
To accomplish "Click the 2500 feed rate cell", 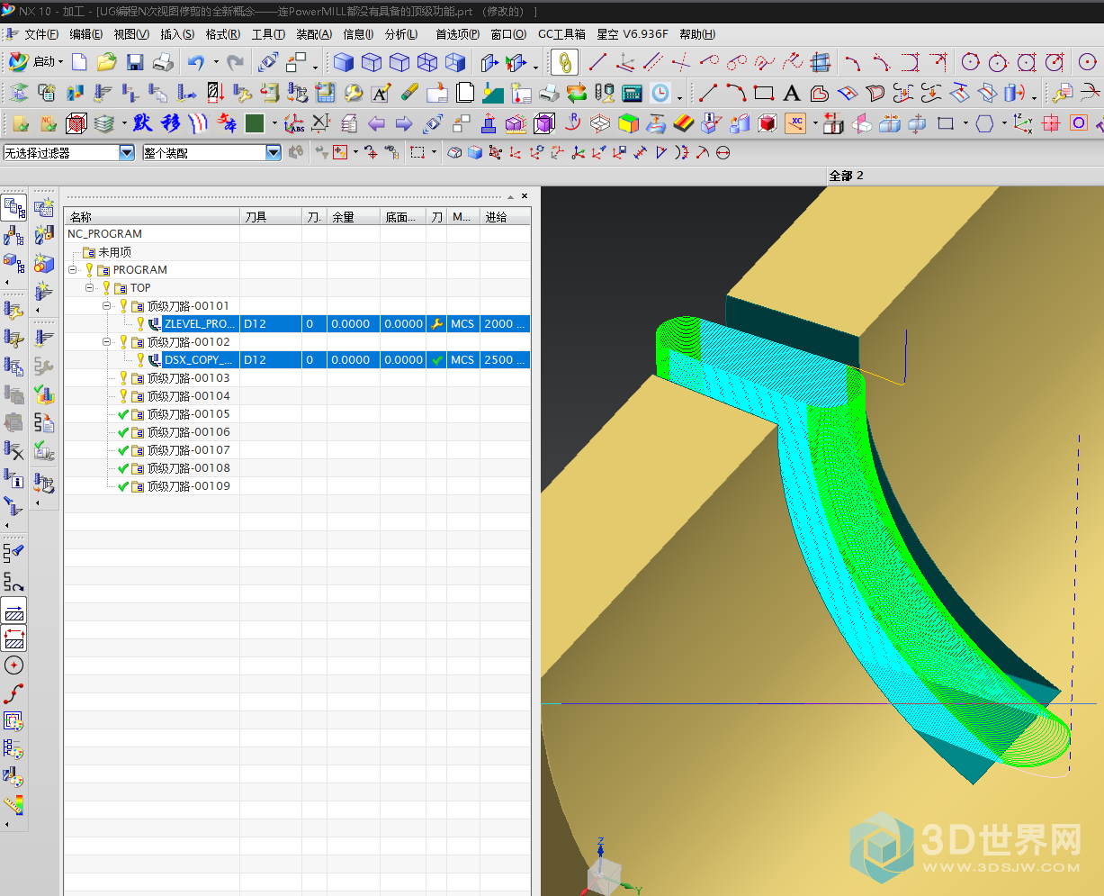I will [505, 360].
